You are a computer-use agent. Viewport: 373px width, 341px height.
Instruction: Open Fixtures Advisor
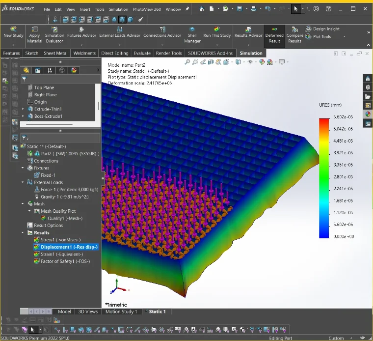[x=81, y=32]
